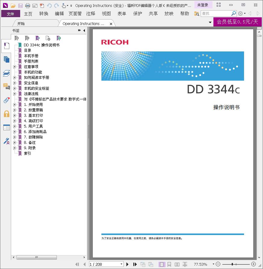
Task: Save the document via the floppy disk icon
Action: (20, 6)
